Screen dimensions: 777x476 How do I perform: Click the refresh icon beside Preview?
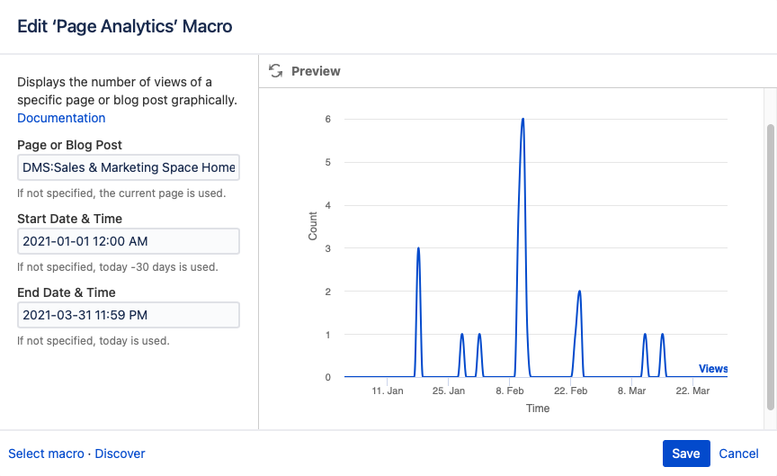pyautogui.click(x=276, y=71)
